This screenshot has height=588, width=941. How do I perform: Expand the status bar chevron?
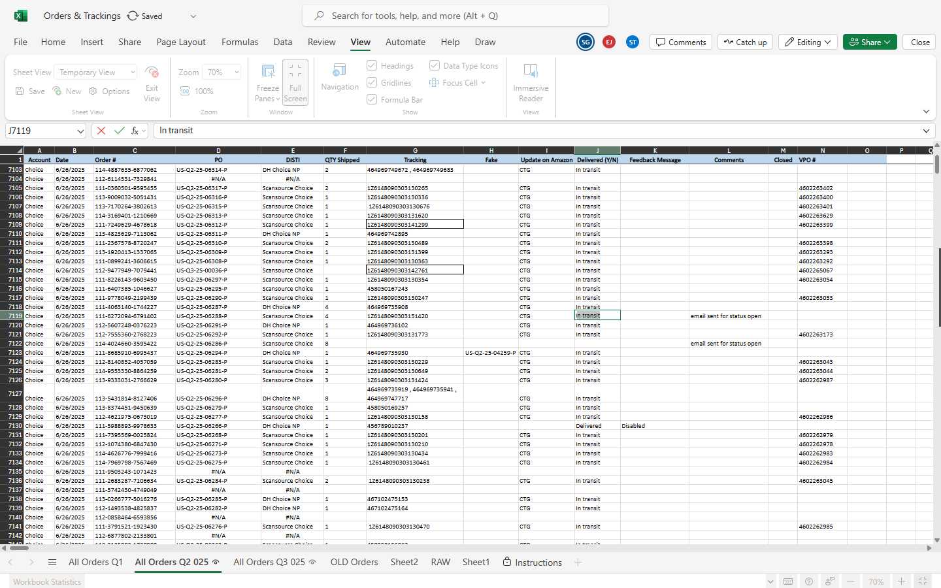tap(770, 581)
